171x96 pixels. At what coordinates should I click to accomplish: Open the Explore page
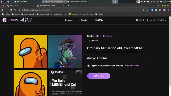tap(69, 20)
